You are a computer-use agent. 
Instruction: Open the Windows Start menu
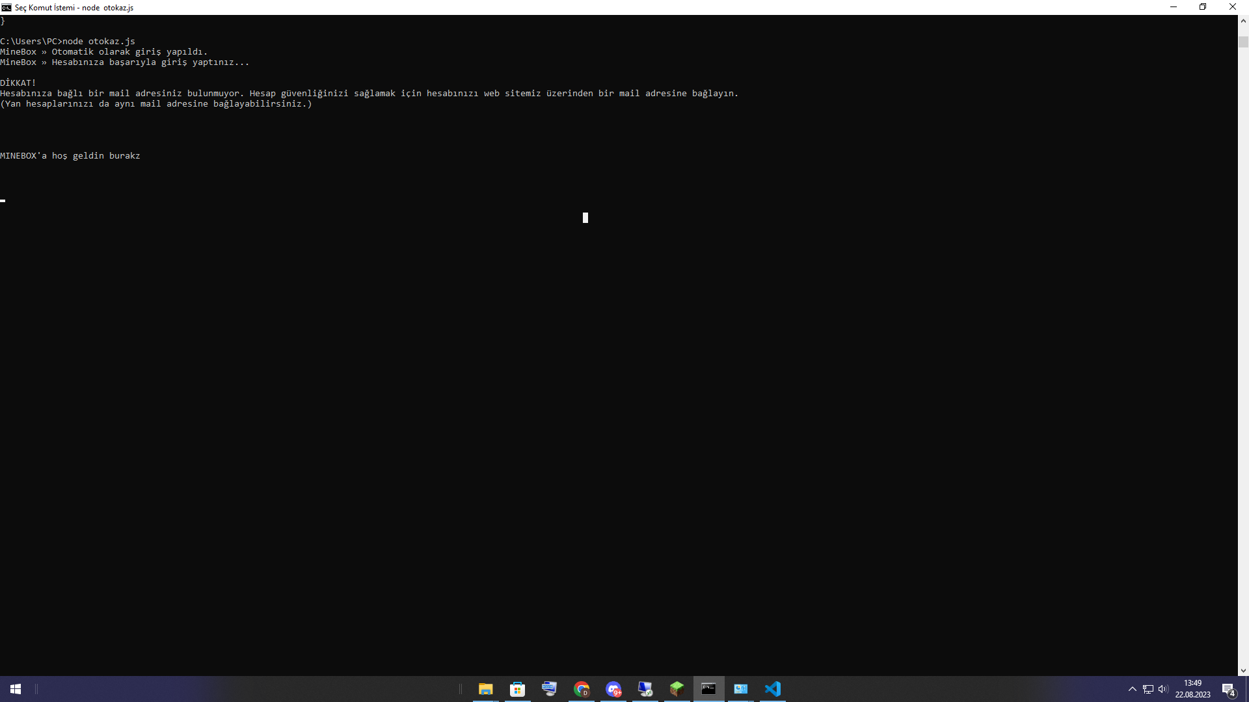pyautogui.click(x=16, y=689)
